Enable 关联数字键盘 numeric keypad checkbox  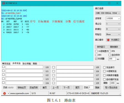(104, 75)
